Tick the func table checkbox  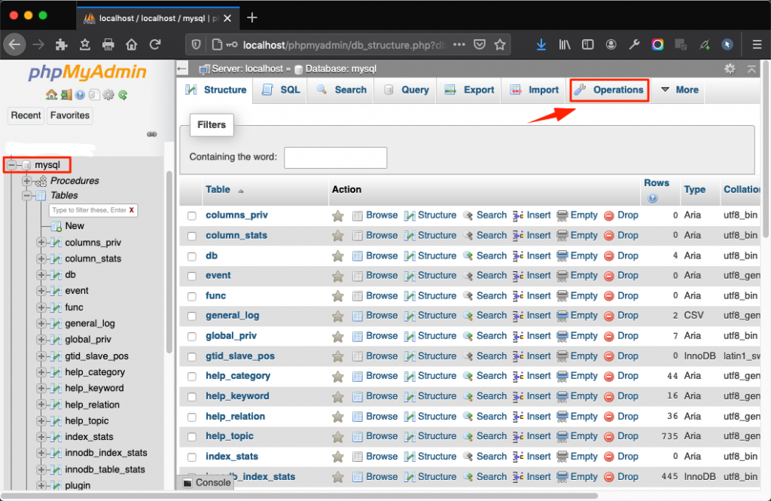tap(192, 296)
